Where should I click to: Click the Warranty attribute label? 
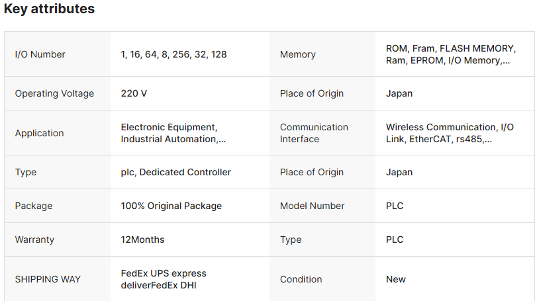coord(34,239)
